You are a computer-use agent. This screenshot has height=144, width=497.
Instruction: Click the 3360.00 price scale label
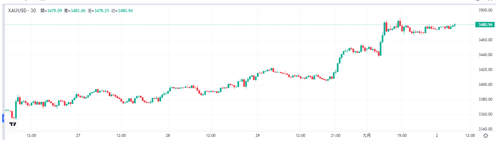tap(485, 114)
